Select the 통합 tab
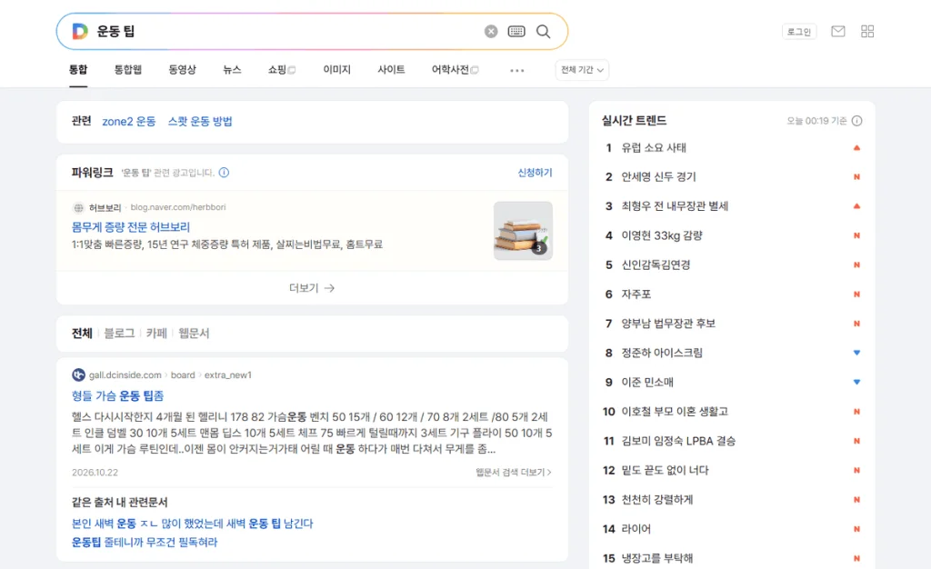 [x=78, y=70]
